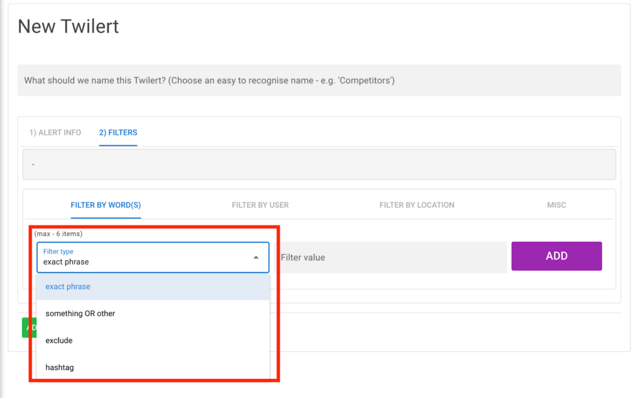The image size is (633, 398).
Task: Show the MISC filter tab
Action: click(x=556, y=205)
